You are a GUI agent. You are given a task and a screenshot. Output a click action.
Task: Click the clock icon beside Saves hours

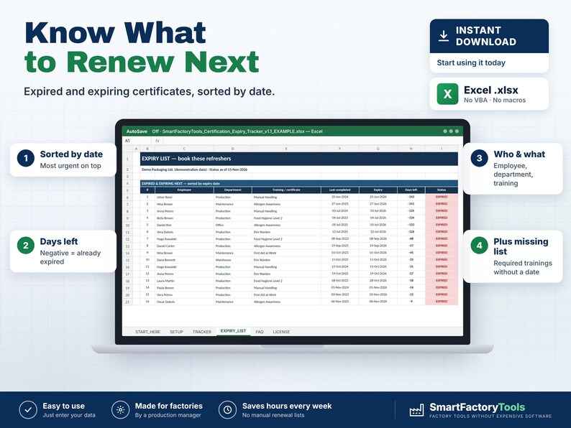tap(227, 410)
